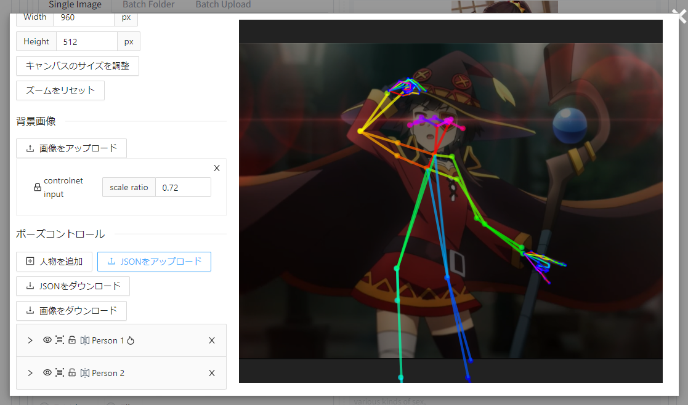Select the blue knee keypoint on right leg
Image resolution: width=688 pixels, height=405 pixels.
pos(447,278)
